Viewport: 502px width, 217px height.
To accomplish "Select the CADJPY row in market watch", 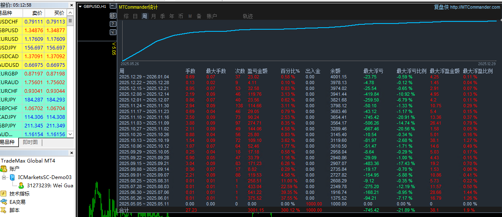I will tap(33, 117).
